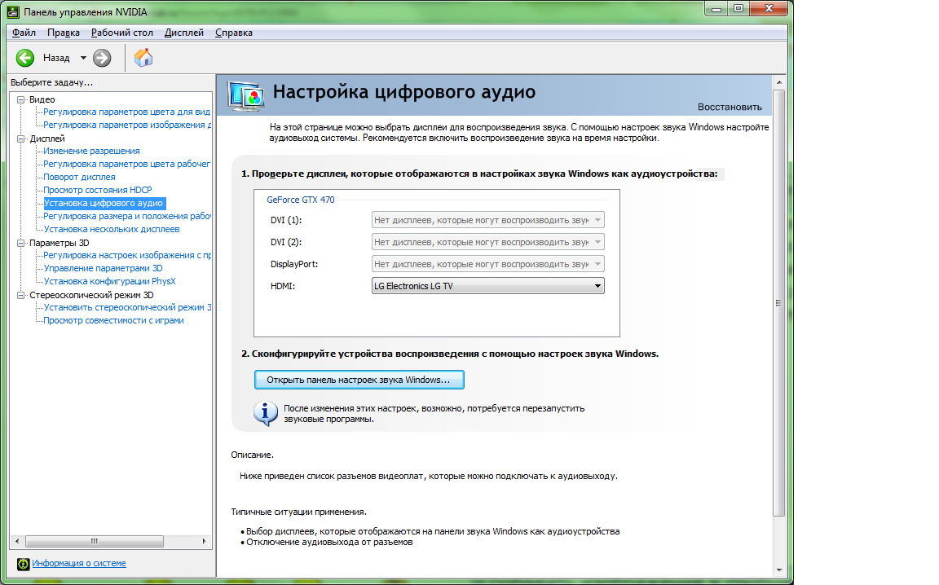
Task: Open the Справка menu
Action: coord(234,33)
